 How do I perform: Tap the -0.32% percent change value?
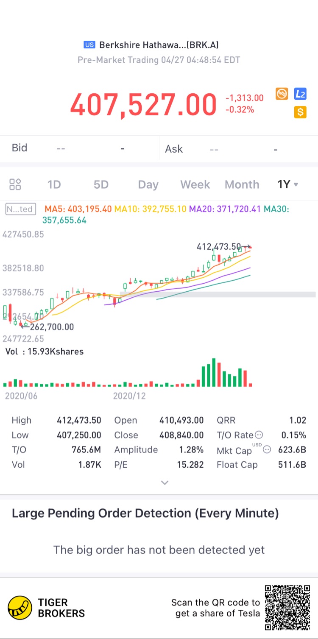[240, 110]
